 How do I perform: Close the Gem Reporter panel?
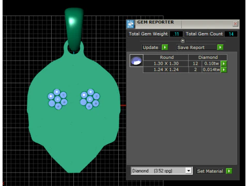pos(235,24)
